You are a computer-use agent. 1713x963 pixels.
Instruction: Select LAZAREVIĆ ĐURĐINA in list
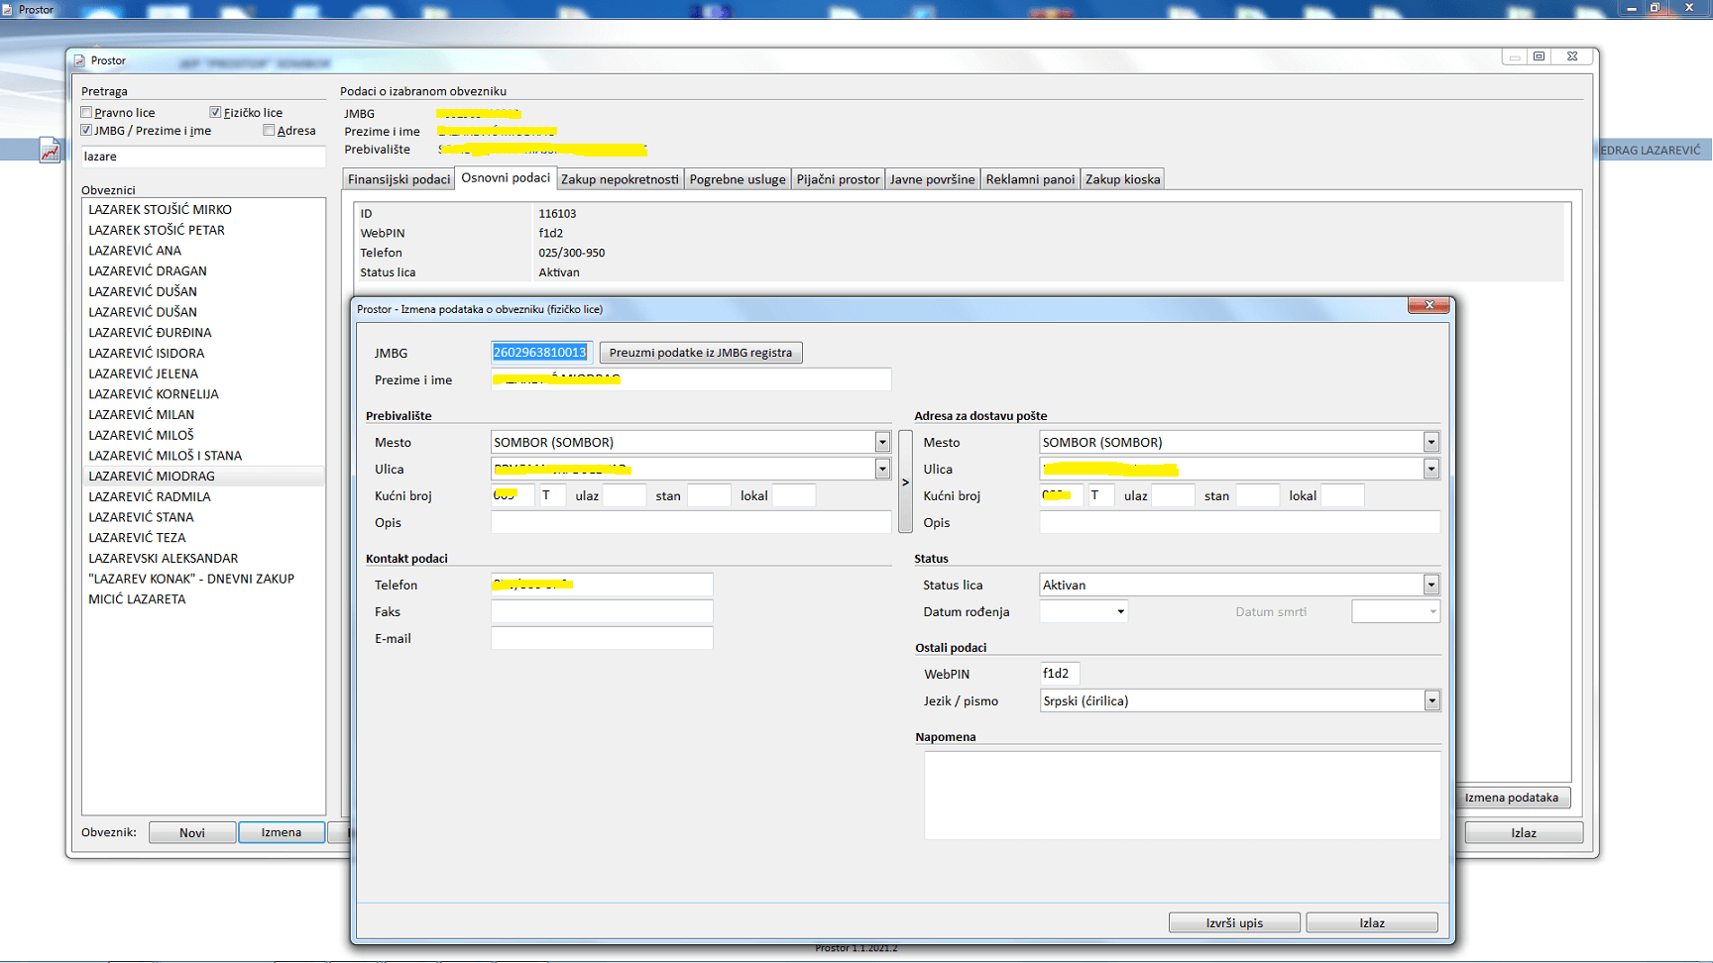pyautogui.click(x=203, y=332)
